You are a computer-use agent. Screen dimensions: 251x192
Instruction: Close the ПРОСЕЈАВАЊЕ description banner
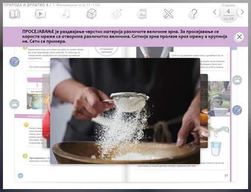(x=239, y=37)
